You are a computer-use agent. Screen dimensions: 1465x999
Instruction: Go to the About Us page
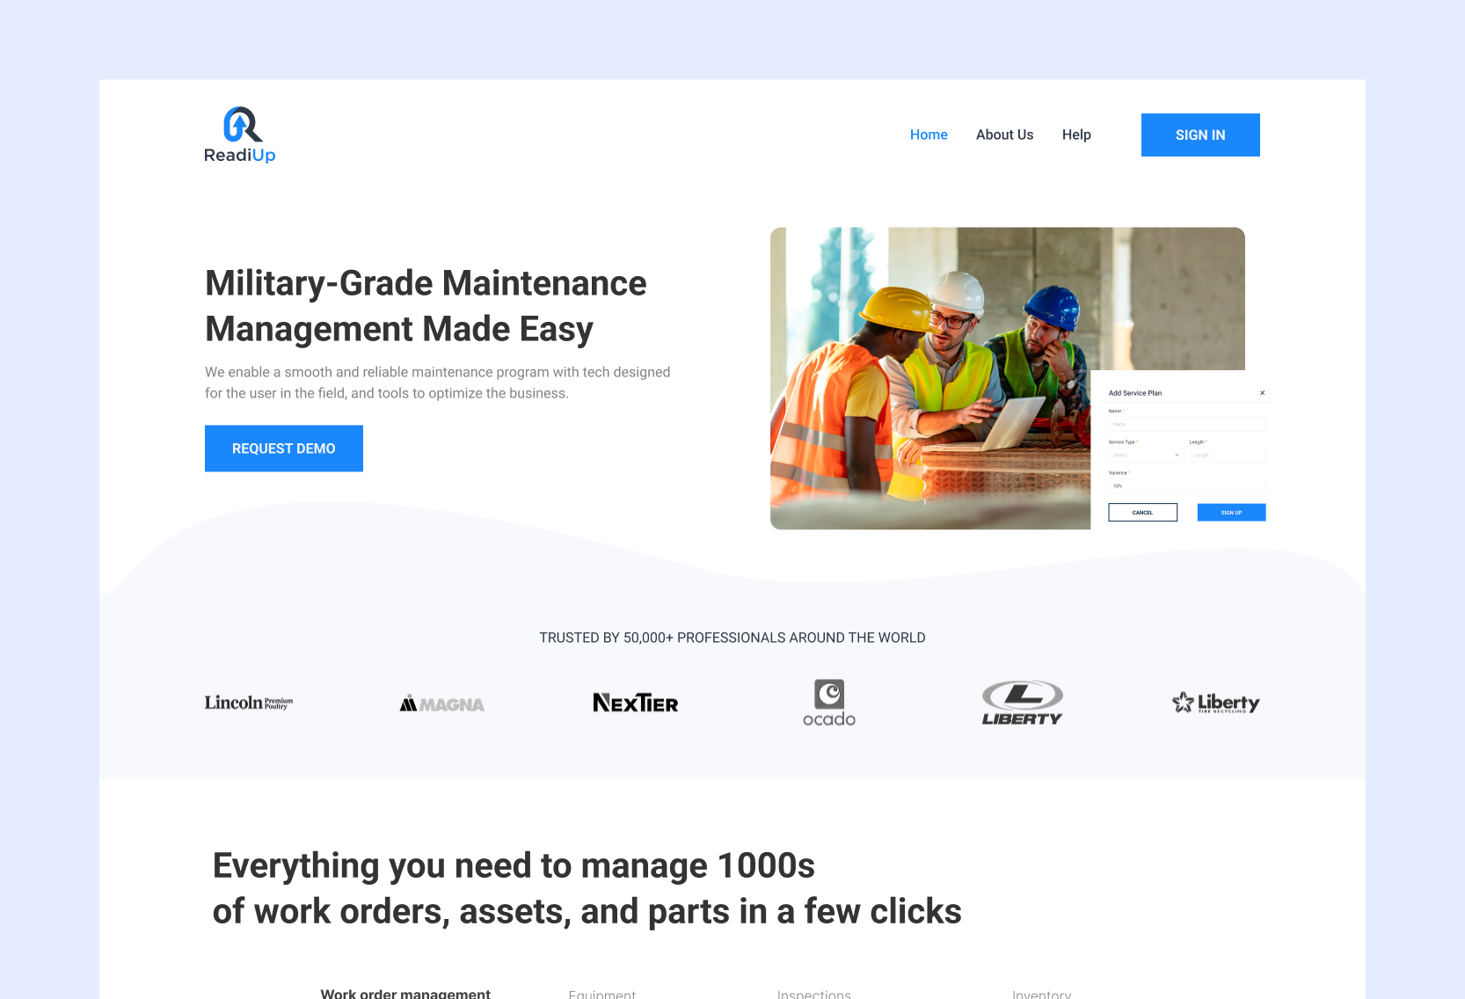click(x=1004, y=135)
